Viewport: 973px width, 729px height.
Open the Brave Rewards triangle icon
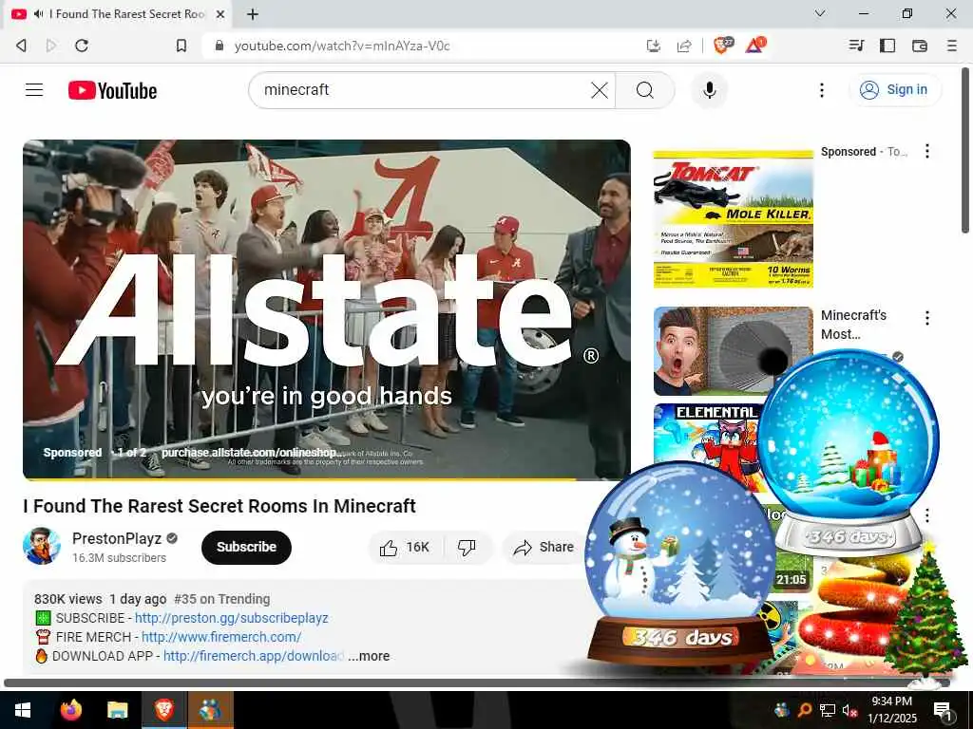pos(755,46)
